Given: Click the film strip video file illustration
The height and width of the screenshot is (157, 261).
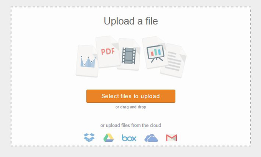Looking at the screenshot, I should click(x=129, y=55).
